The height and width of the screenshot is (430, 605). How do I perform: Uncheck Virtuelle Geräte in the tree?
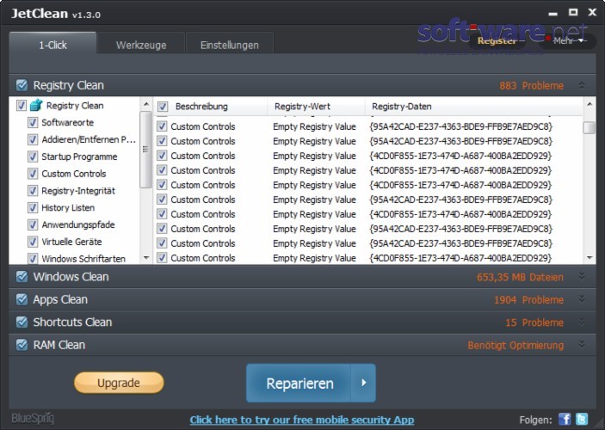point(33,242)
